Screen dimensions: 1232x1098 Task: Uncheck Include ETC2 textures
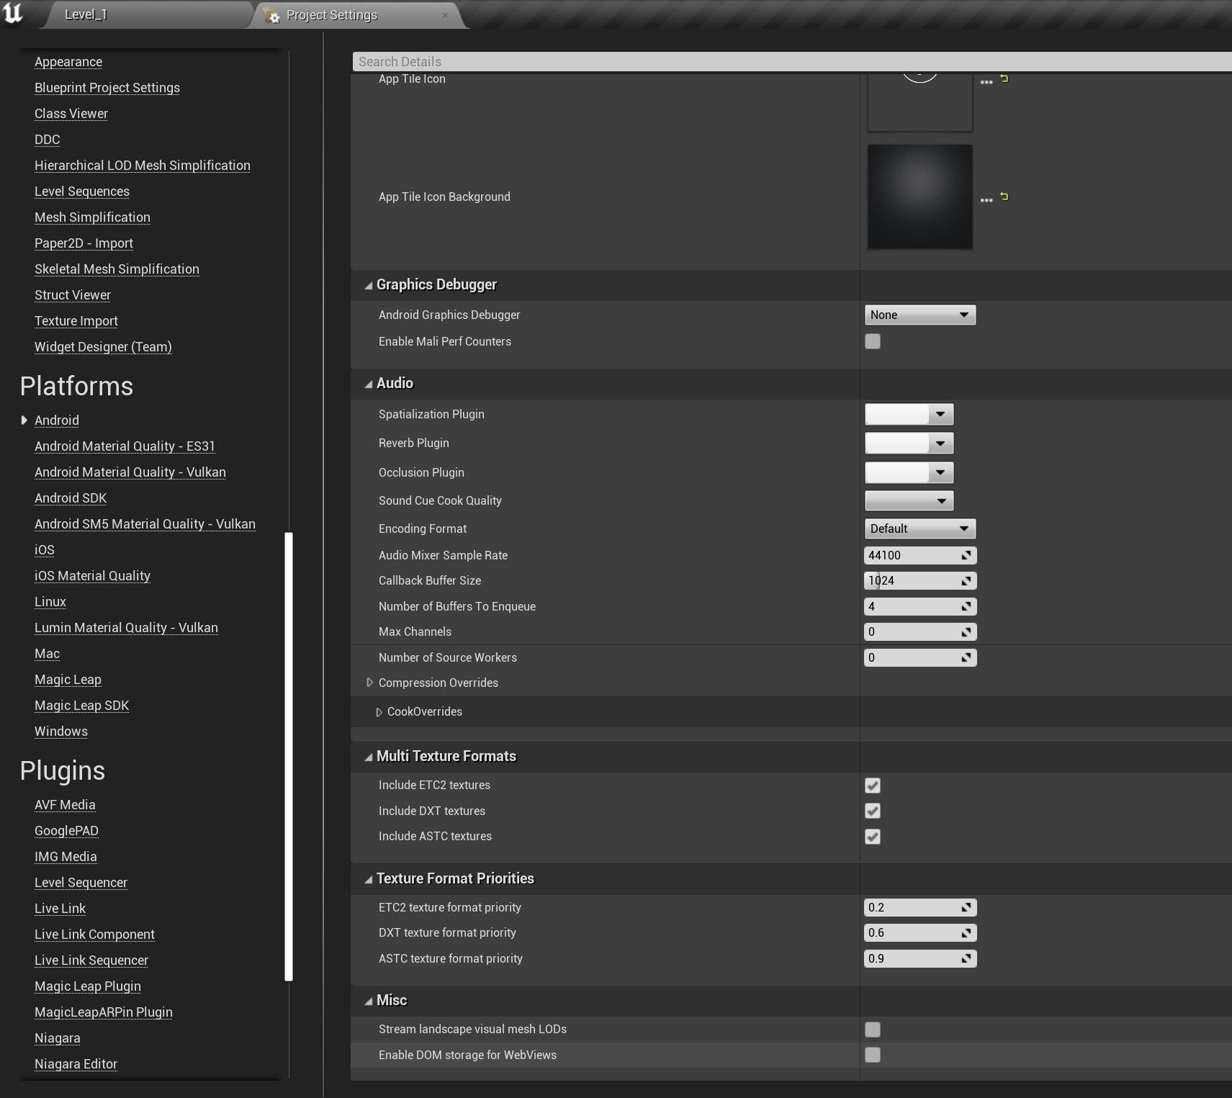coord(873,786)
